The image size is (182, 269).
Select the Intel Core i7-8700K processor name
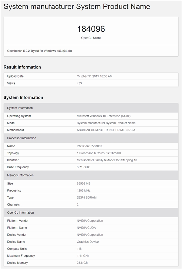(89, 146)
